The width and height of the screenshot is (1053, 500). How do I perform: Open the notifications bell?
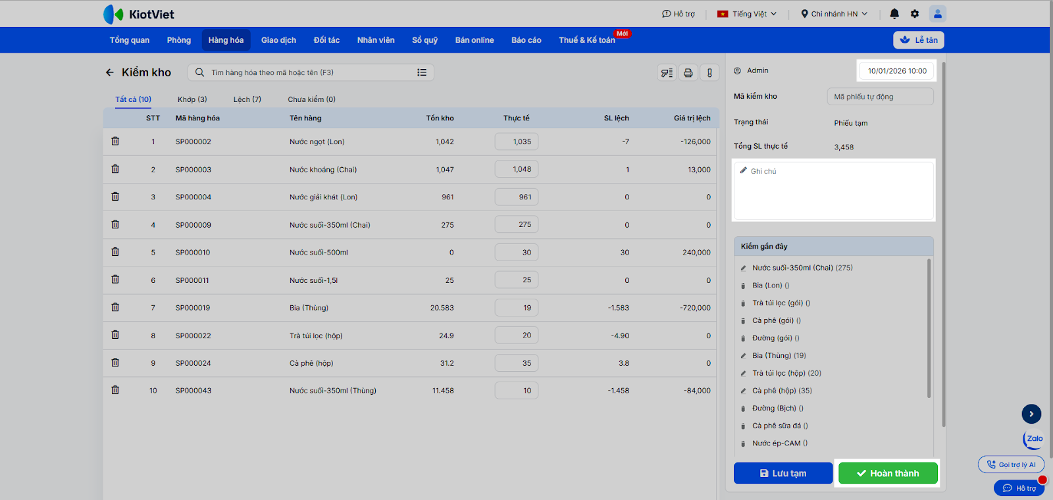(894, 14)
